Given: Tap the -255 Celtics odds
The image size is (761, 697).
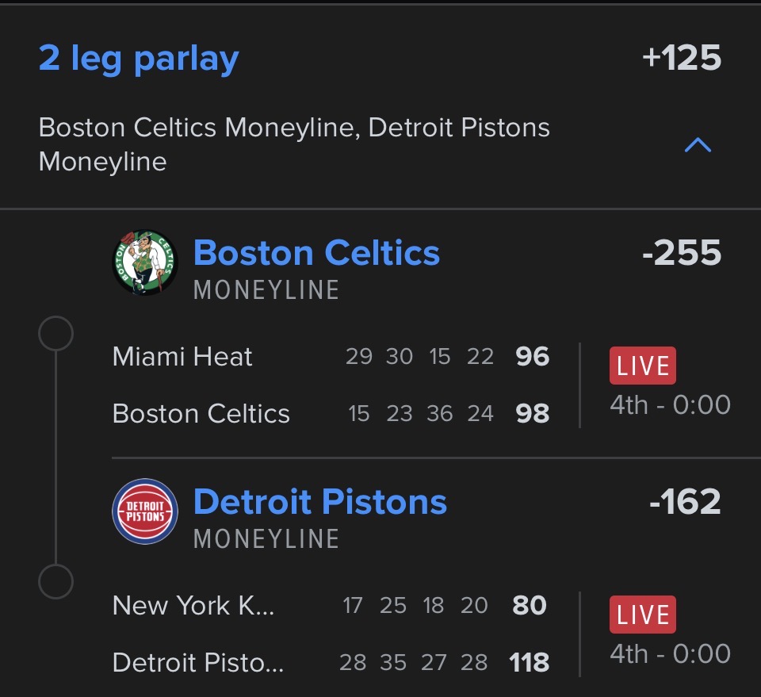Looking at the screenshot, I should [x=681, y=254].
